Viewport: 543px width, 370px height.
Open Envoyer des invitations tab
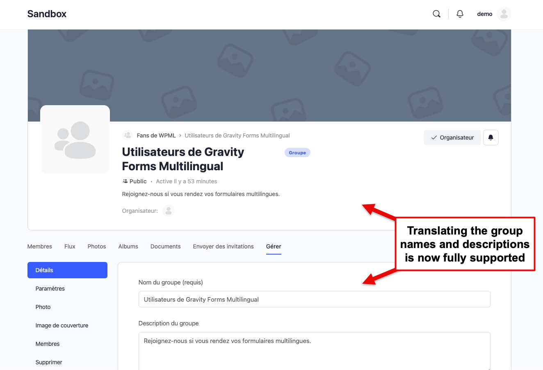coord(224,246)
